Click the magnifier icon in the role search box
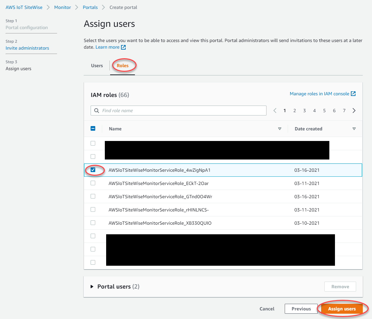 96,110
